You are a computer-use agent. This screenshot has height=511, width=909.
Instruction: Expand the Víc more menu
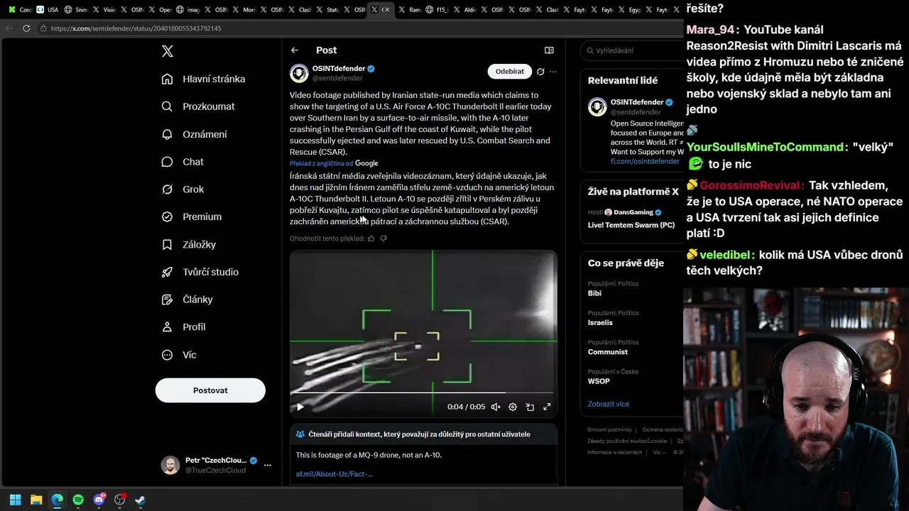point(179,355)
